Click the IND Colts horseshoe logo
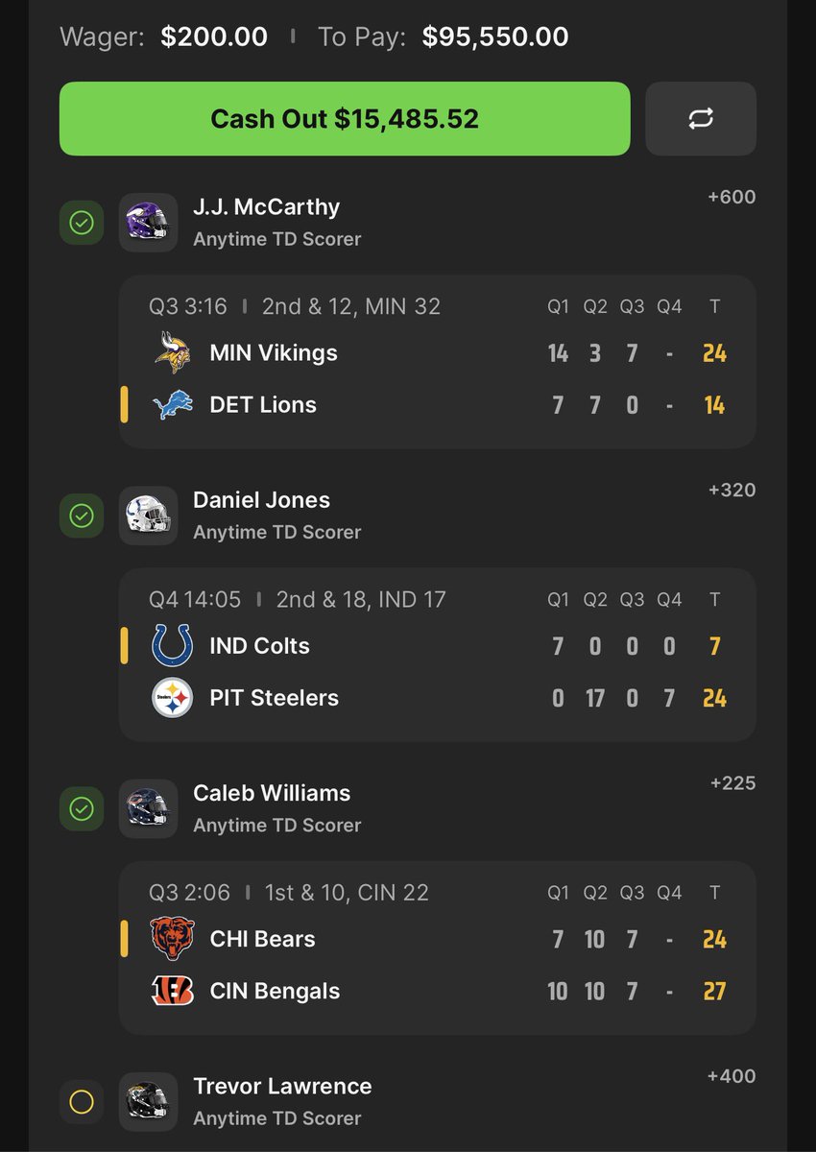Image resolution: width=816 pixels, height=1152 pixels. click(173, 646)
